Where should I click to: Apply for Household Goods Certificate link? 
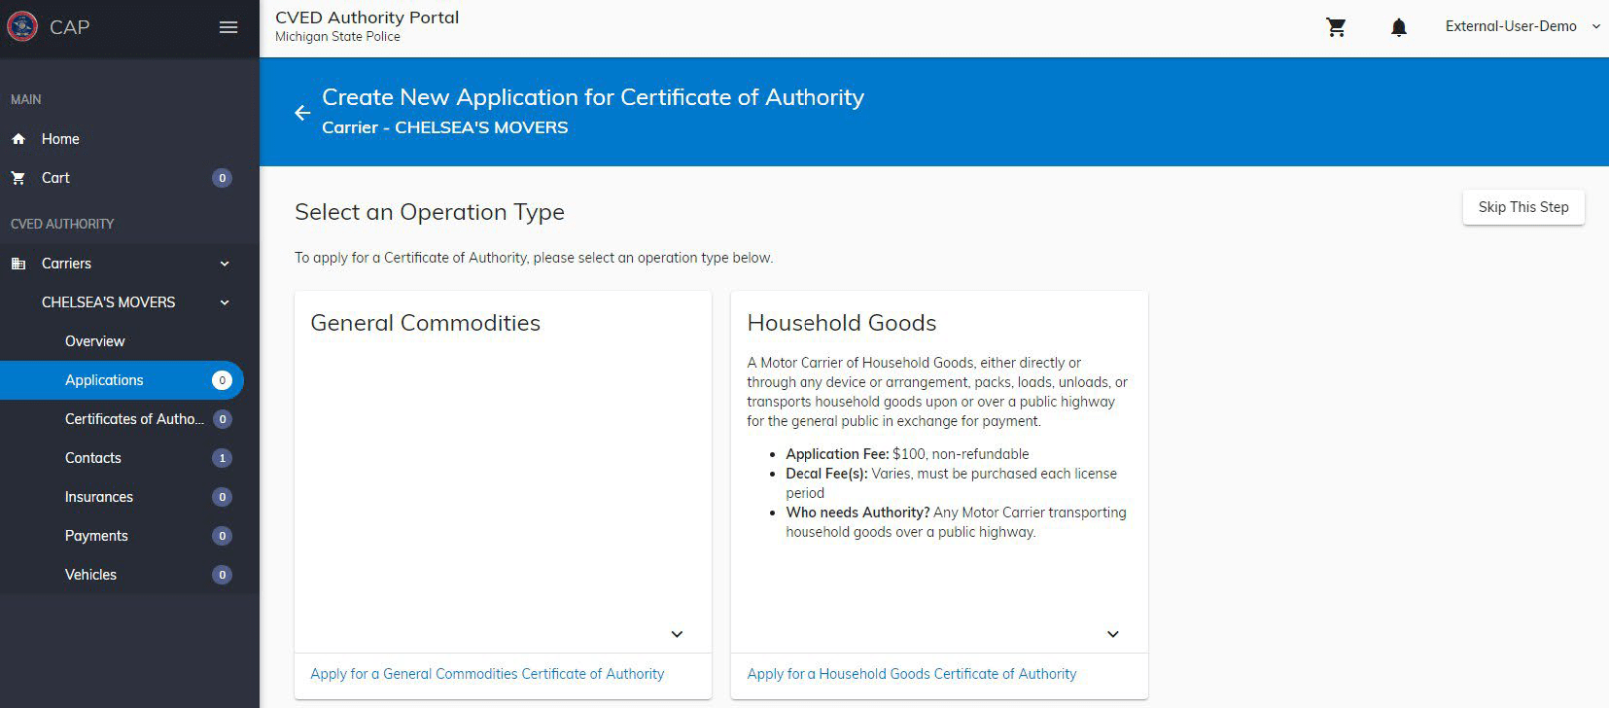[912, 674]
